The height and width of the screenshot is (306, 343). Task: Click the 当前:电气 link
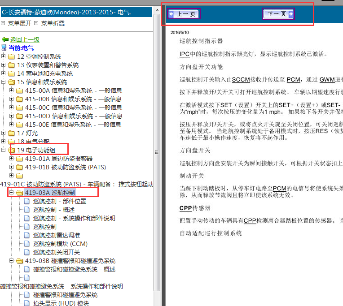21,48
